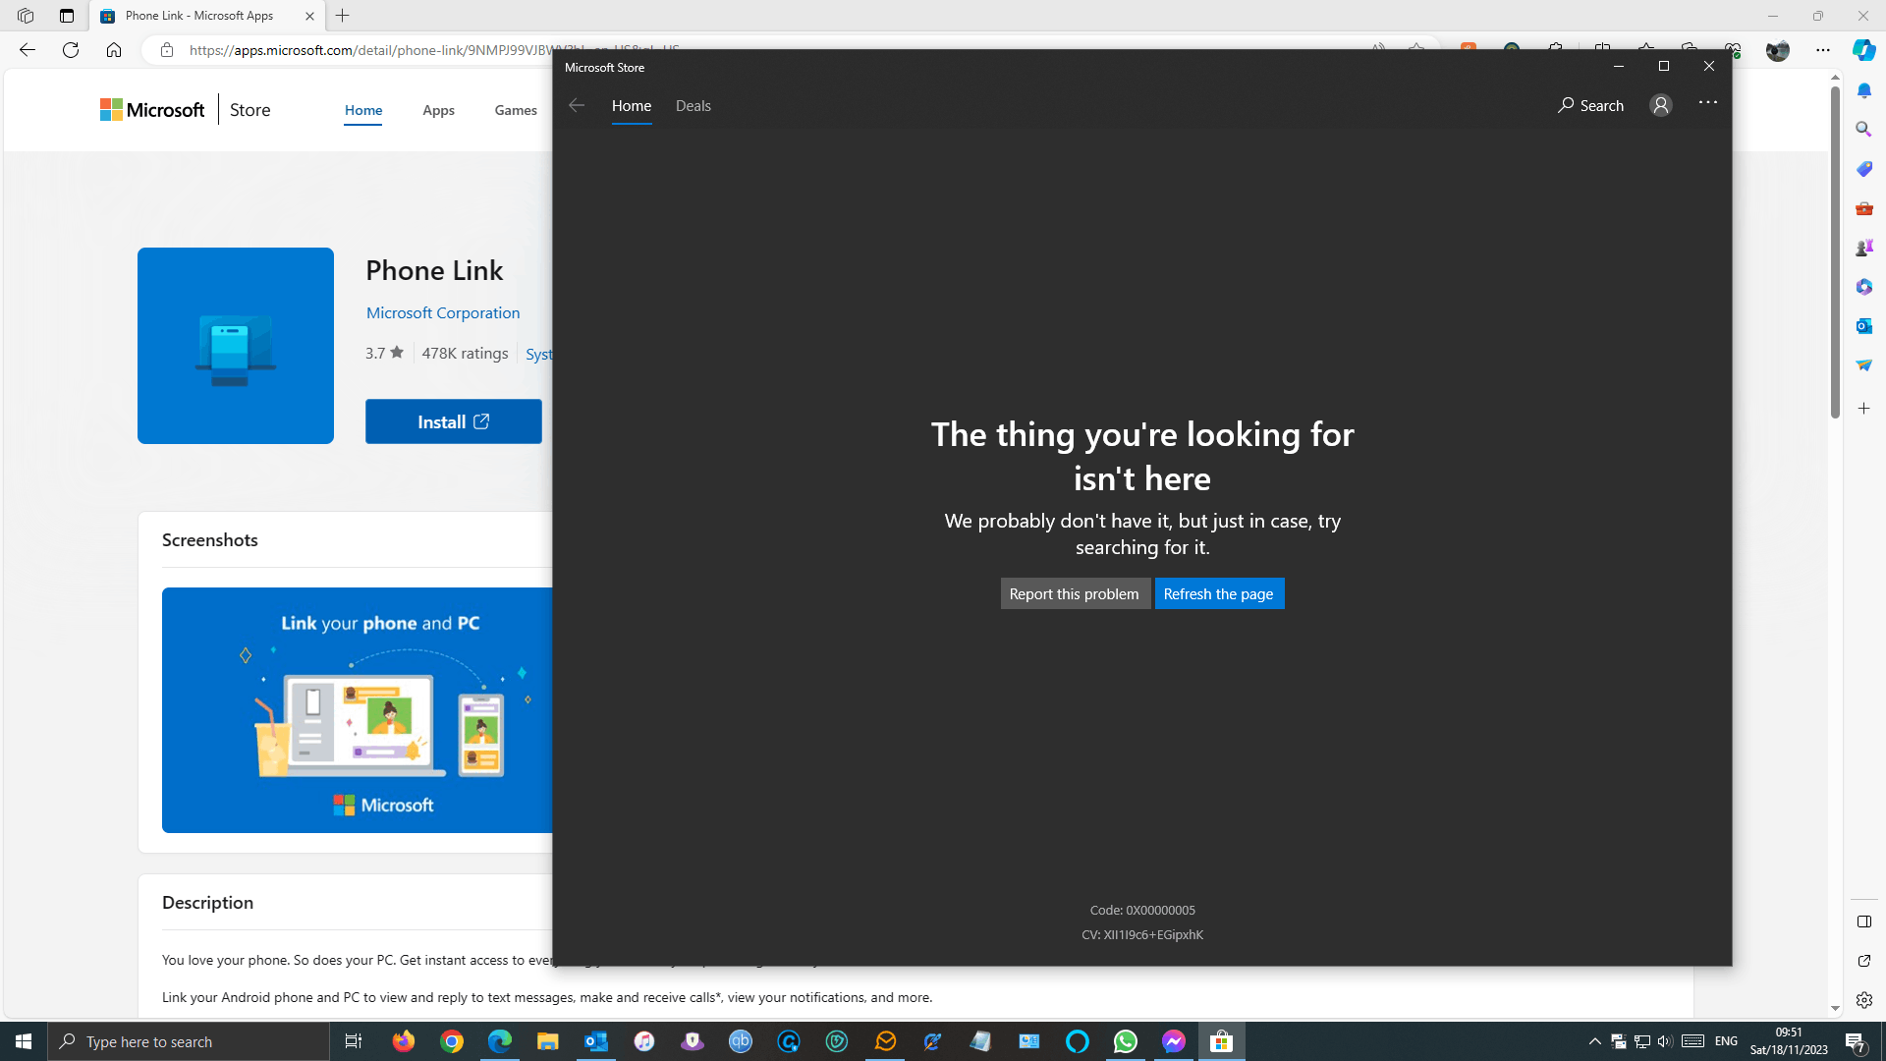Open Edge sidebar notifications bell icon
This screenshot has height=1061, width=1886.
click(1863, 90)
